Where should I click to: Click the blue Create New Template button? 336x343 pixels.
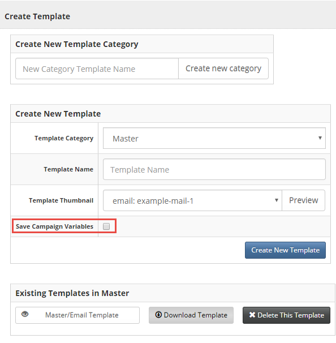[x=285, y=250]
